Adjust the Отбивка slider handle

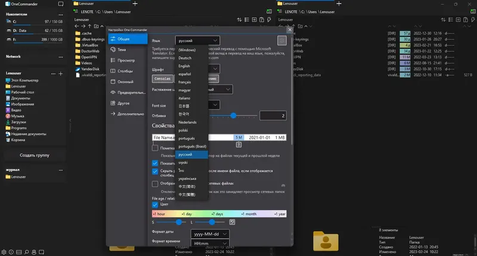233,115
